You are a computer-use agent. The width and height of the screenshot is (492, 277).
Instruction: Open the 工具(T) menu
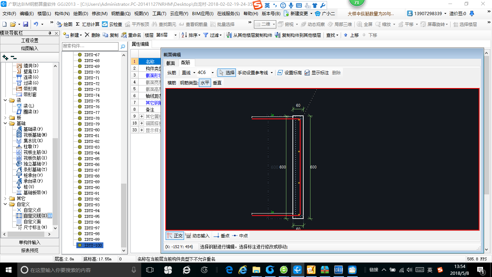159,14
